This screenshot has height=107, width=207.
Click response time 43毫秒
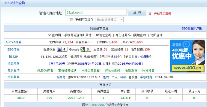coord(145,57)
